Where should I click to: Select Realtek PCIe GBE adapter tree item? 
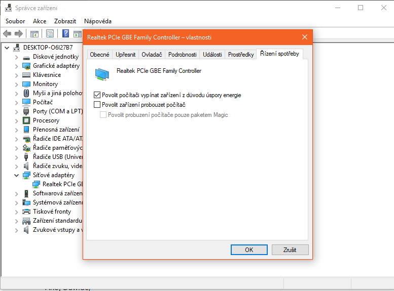point(63,184)
